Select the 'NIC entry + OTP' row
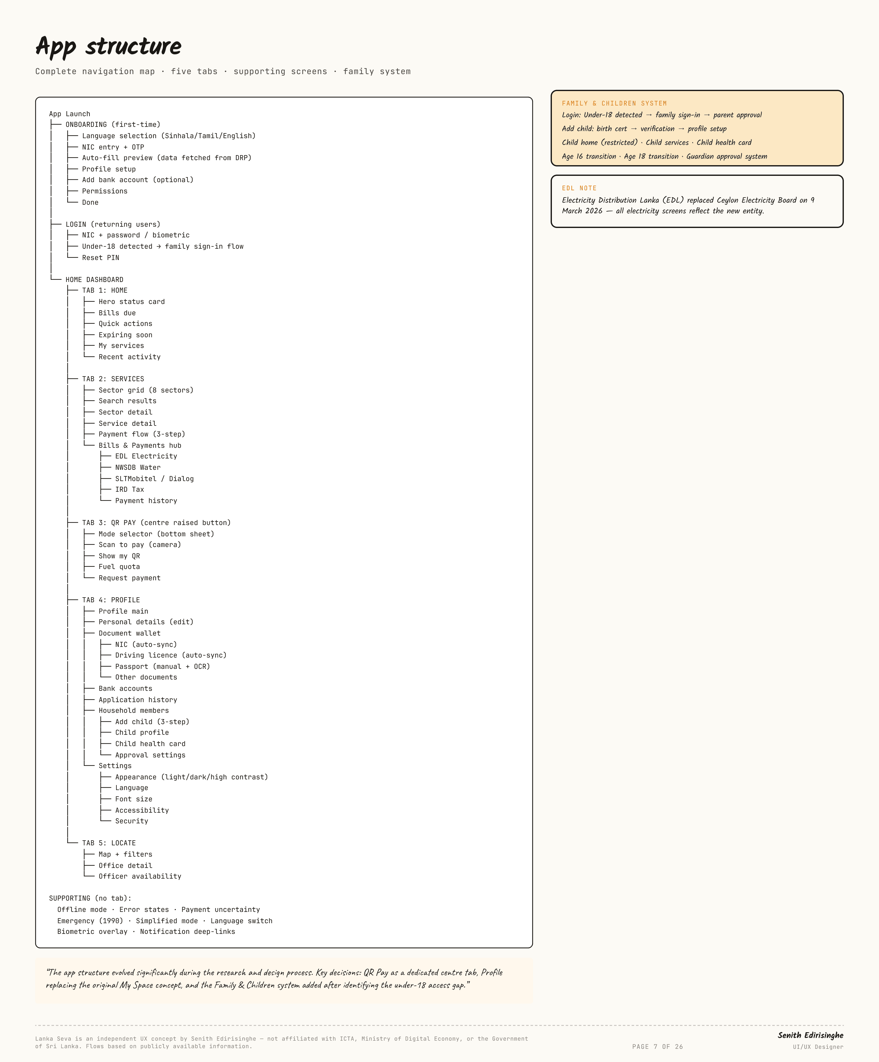The image size is (879, 1062). point(113,147)
